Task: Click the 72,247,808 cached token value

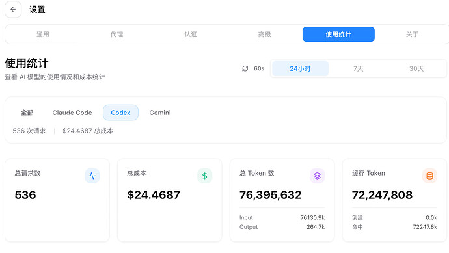Action: pyautogui.click(x=382, y=195)
